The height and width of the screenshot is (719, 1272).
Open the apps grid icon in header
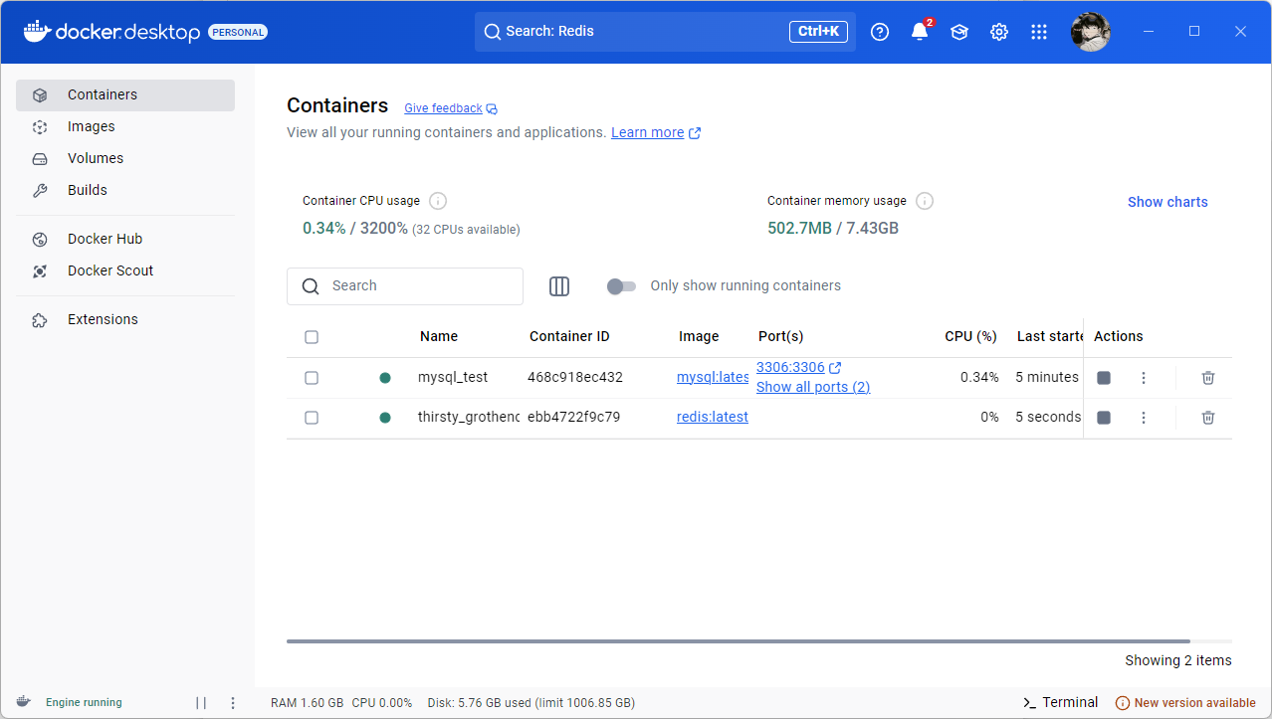[1038, 32]
